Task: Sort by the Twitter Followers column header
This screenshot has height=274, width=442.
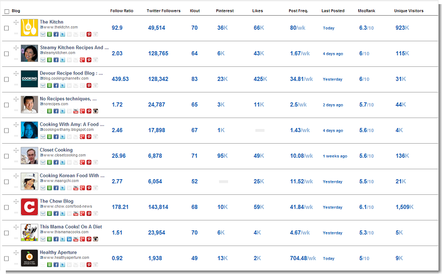Action: (163, 10)
